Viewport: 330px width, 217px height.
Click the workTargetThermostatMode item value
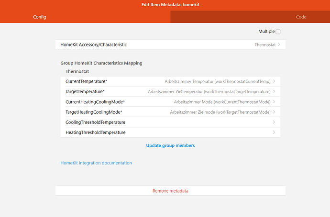(220, 112)
